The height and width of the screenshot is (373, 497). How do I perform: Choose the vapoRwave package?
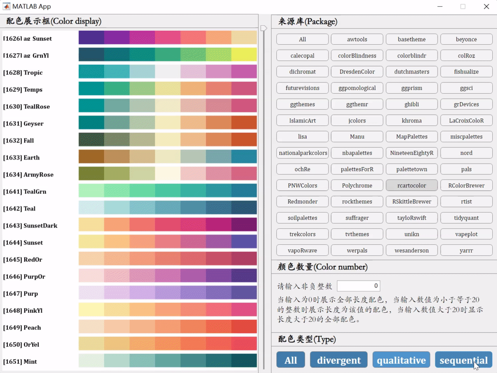click(x=302, y=251)
